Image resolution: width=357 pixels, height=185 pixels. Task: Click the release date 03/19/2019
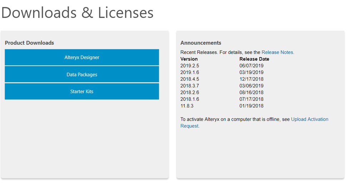click(251, 72)
